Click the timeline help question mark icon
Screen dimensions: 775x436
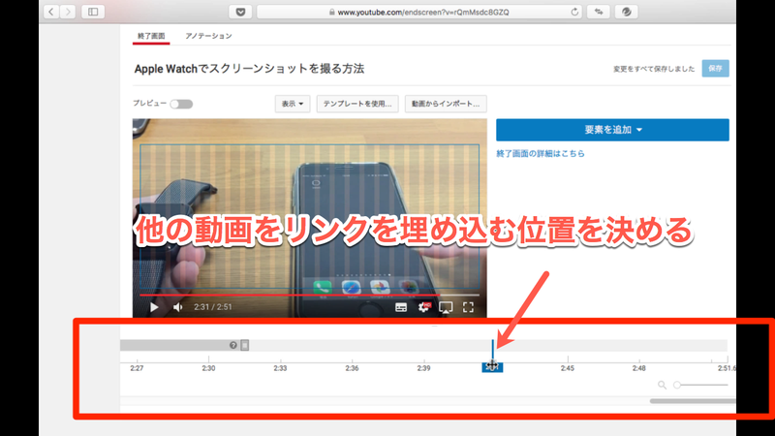pos(233,345)
